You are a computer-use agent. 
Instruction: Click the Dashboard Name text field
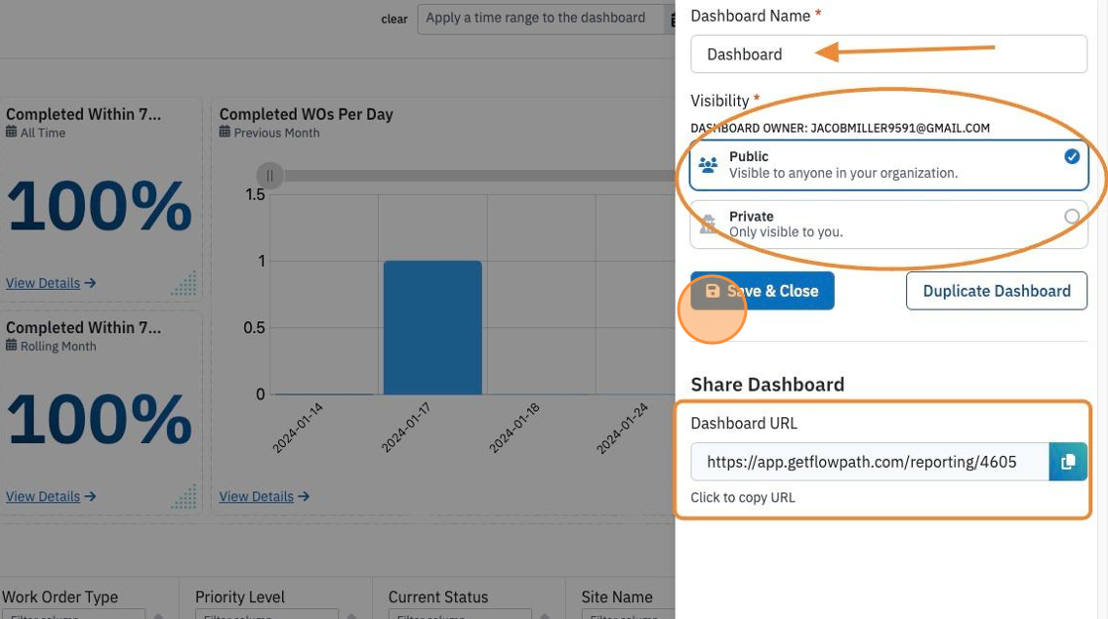pos(888,54)
